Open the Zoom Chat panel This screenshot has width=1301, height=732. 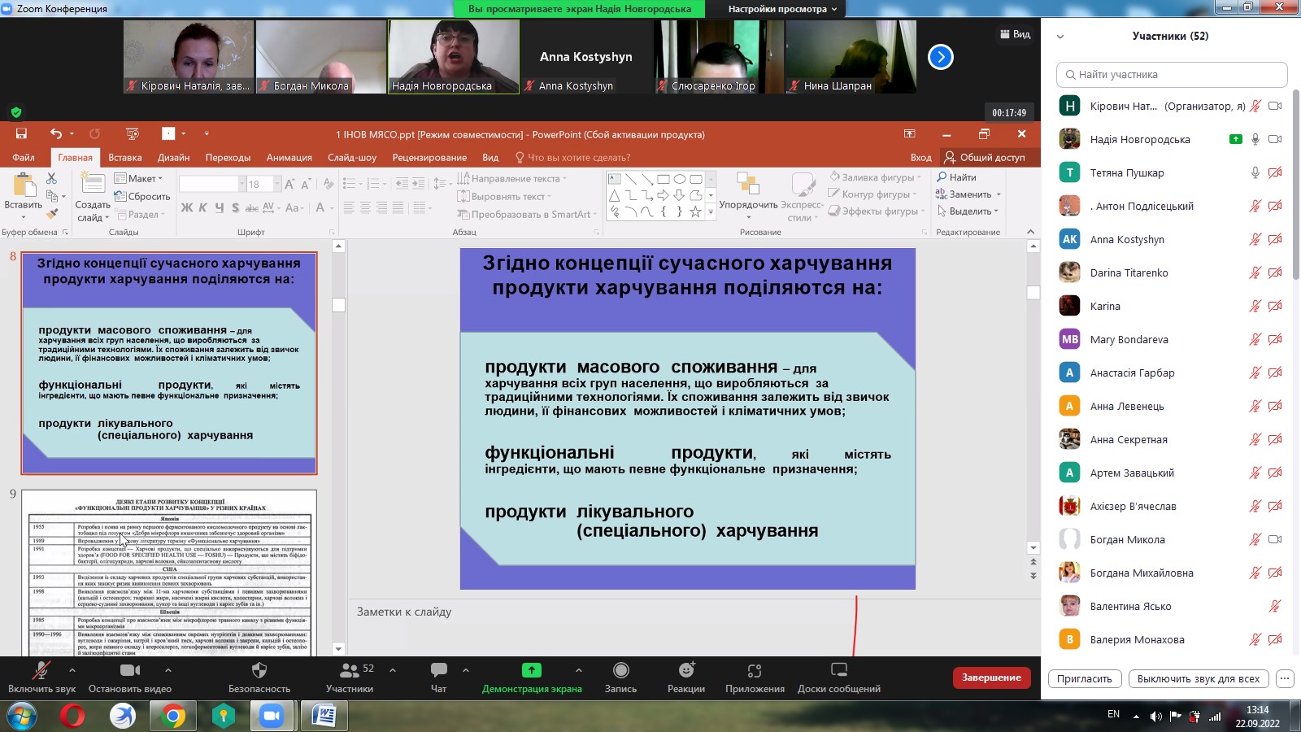438,670
